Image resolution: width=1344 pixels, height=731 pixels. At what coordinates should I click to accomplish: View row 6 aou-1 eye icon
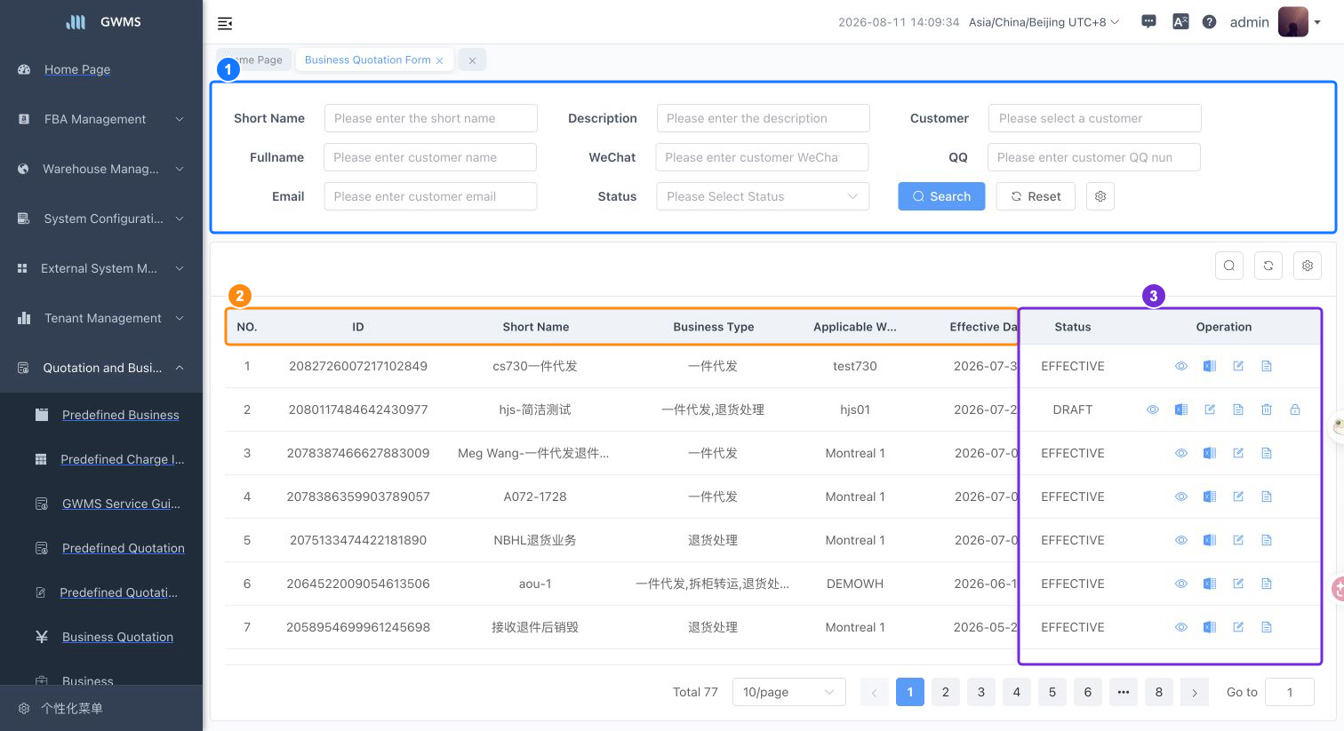1181,584
